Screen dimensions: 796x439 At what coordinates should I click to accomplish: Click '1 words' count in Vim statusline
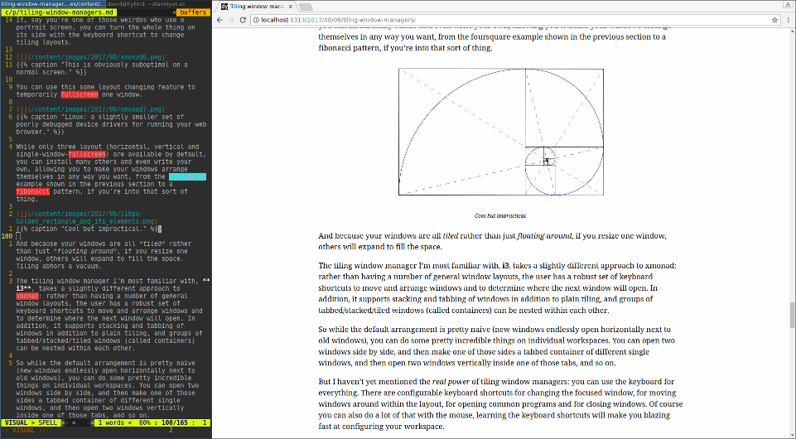coord(111,422)
